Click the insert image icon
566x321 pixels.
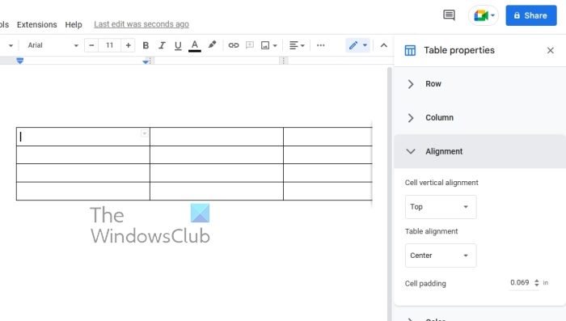click(x=265, y=45)
